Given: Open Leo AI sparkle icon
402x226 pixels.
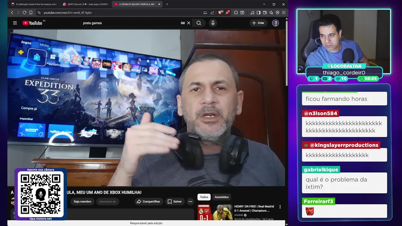Looking at the screenshot, I should (271, 13).
